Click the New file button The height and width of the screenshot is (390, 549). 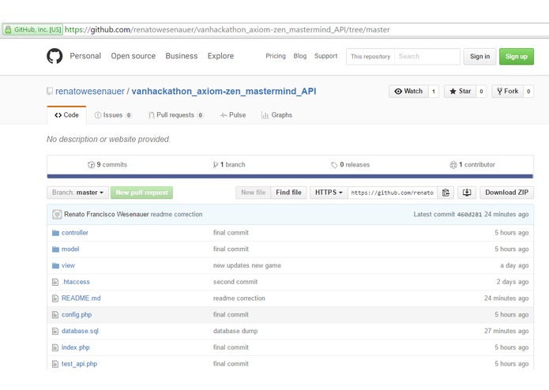[253, 193]
